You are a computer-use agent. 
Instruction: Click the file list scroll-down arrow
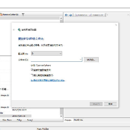click(61, 116)
